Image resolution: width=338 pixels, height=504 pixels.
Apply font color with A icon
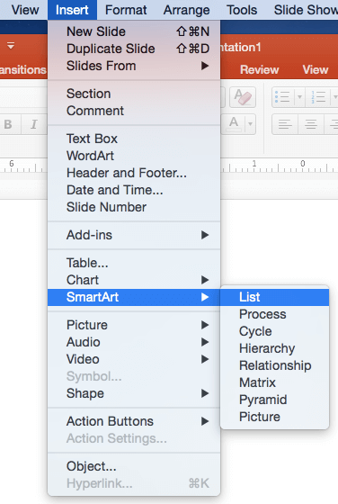click(234, 124)
